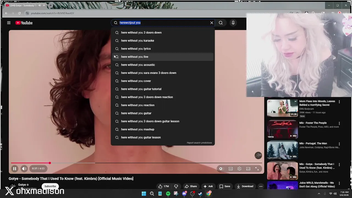Close the Gotye browser tab
The width and height of the screenshot is (352, 198).
point(44,5)
